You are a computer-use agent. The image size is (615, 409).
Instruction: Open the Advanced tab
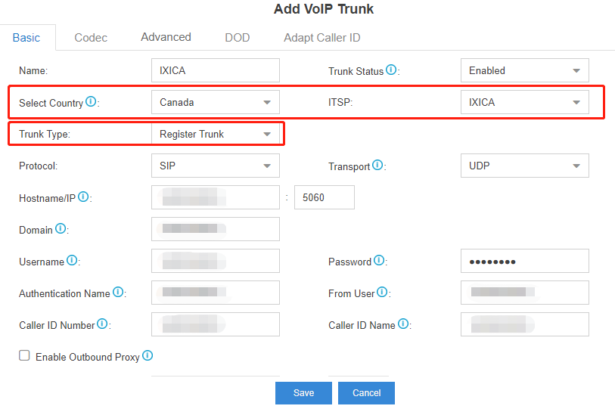pos(166,37)
